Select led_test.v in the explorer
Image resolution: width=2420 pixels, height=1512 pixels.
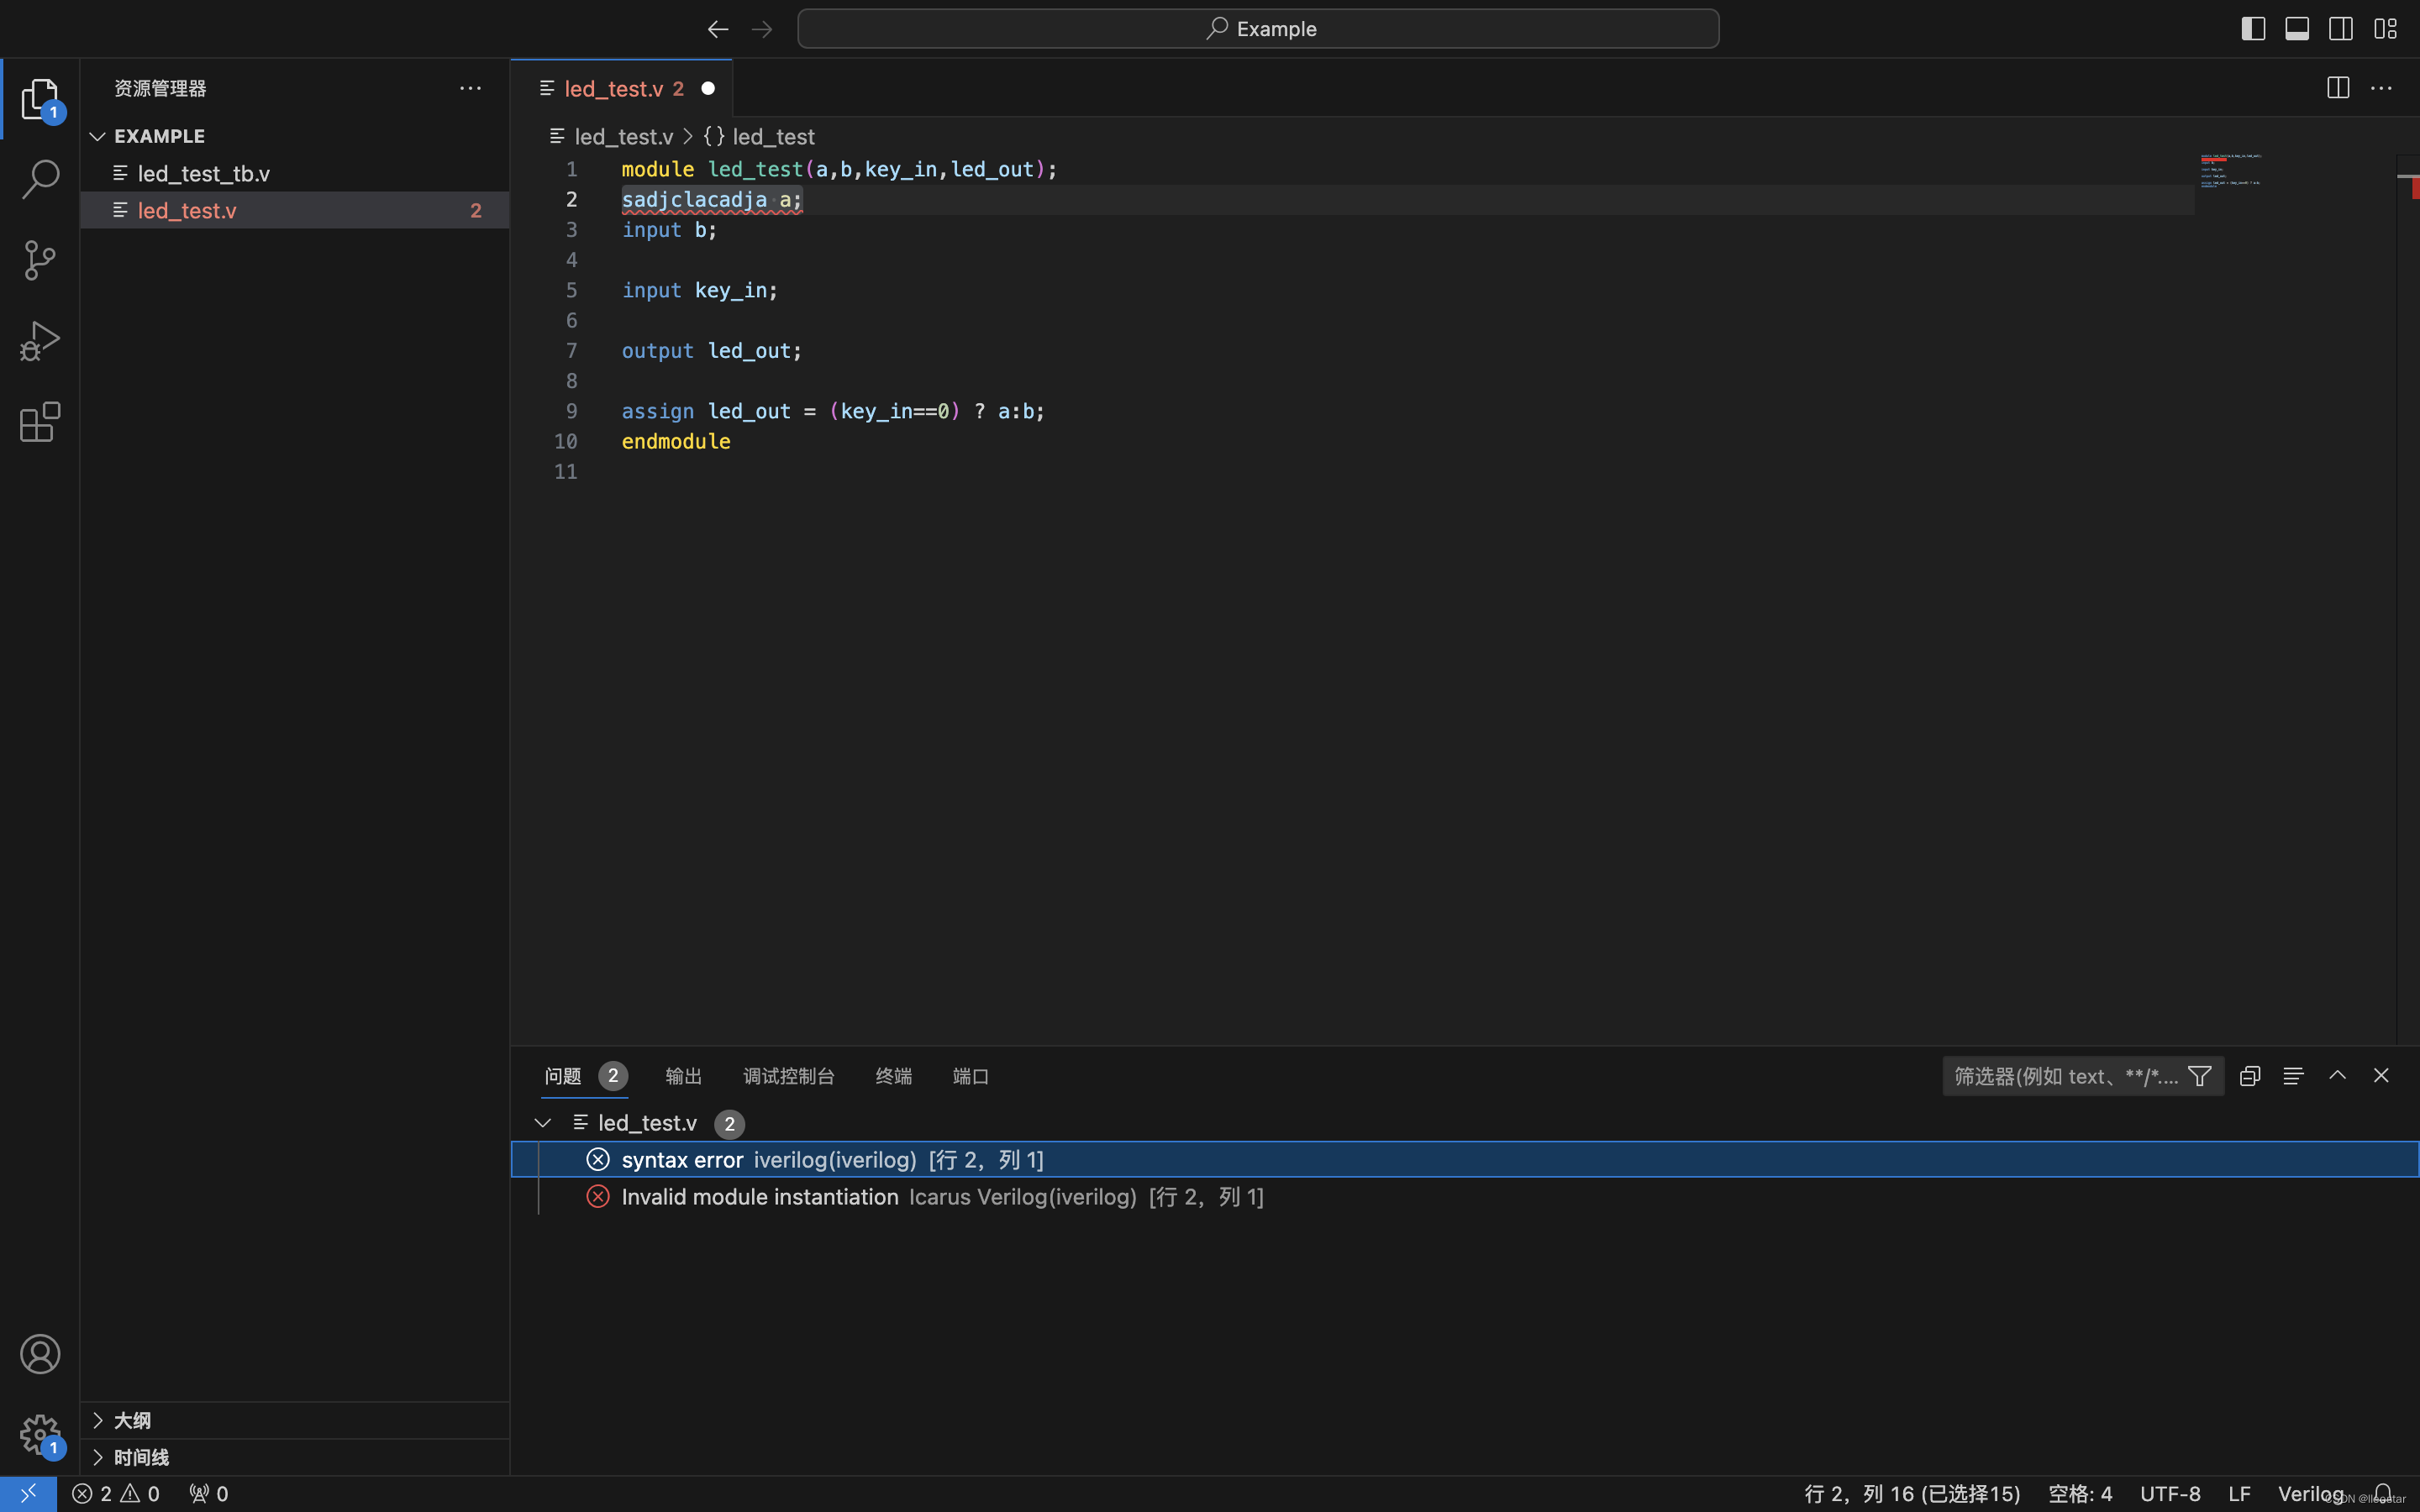(295, 210)
